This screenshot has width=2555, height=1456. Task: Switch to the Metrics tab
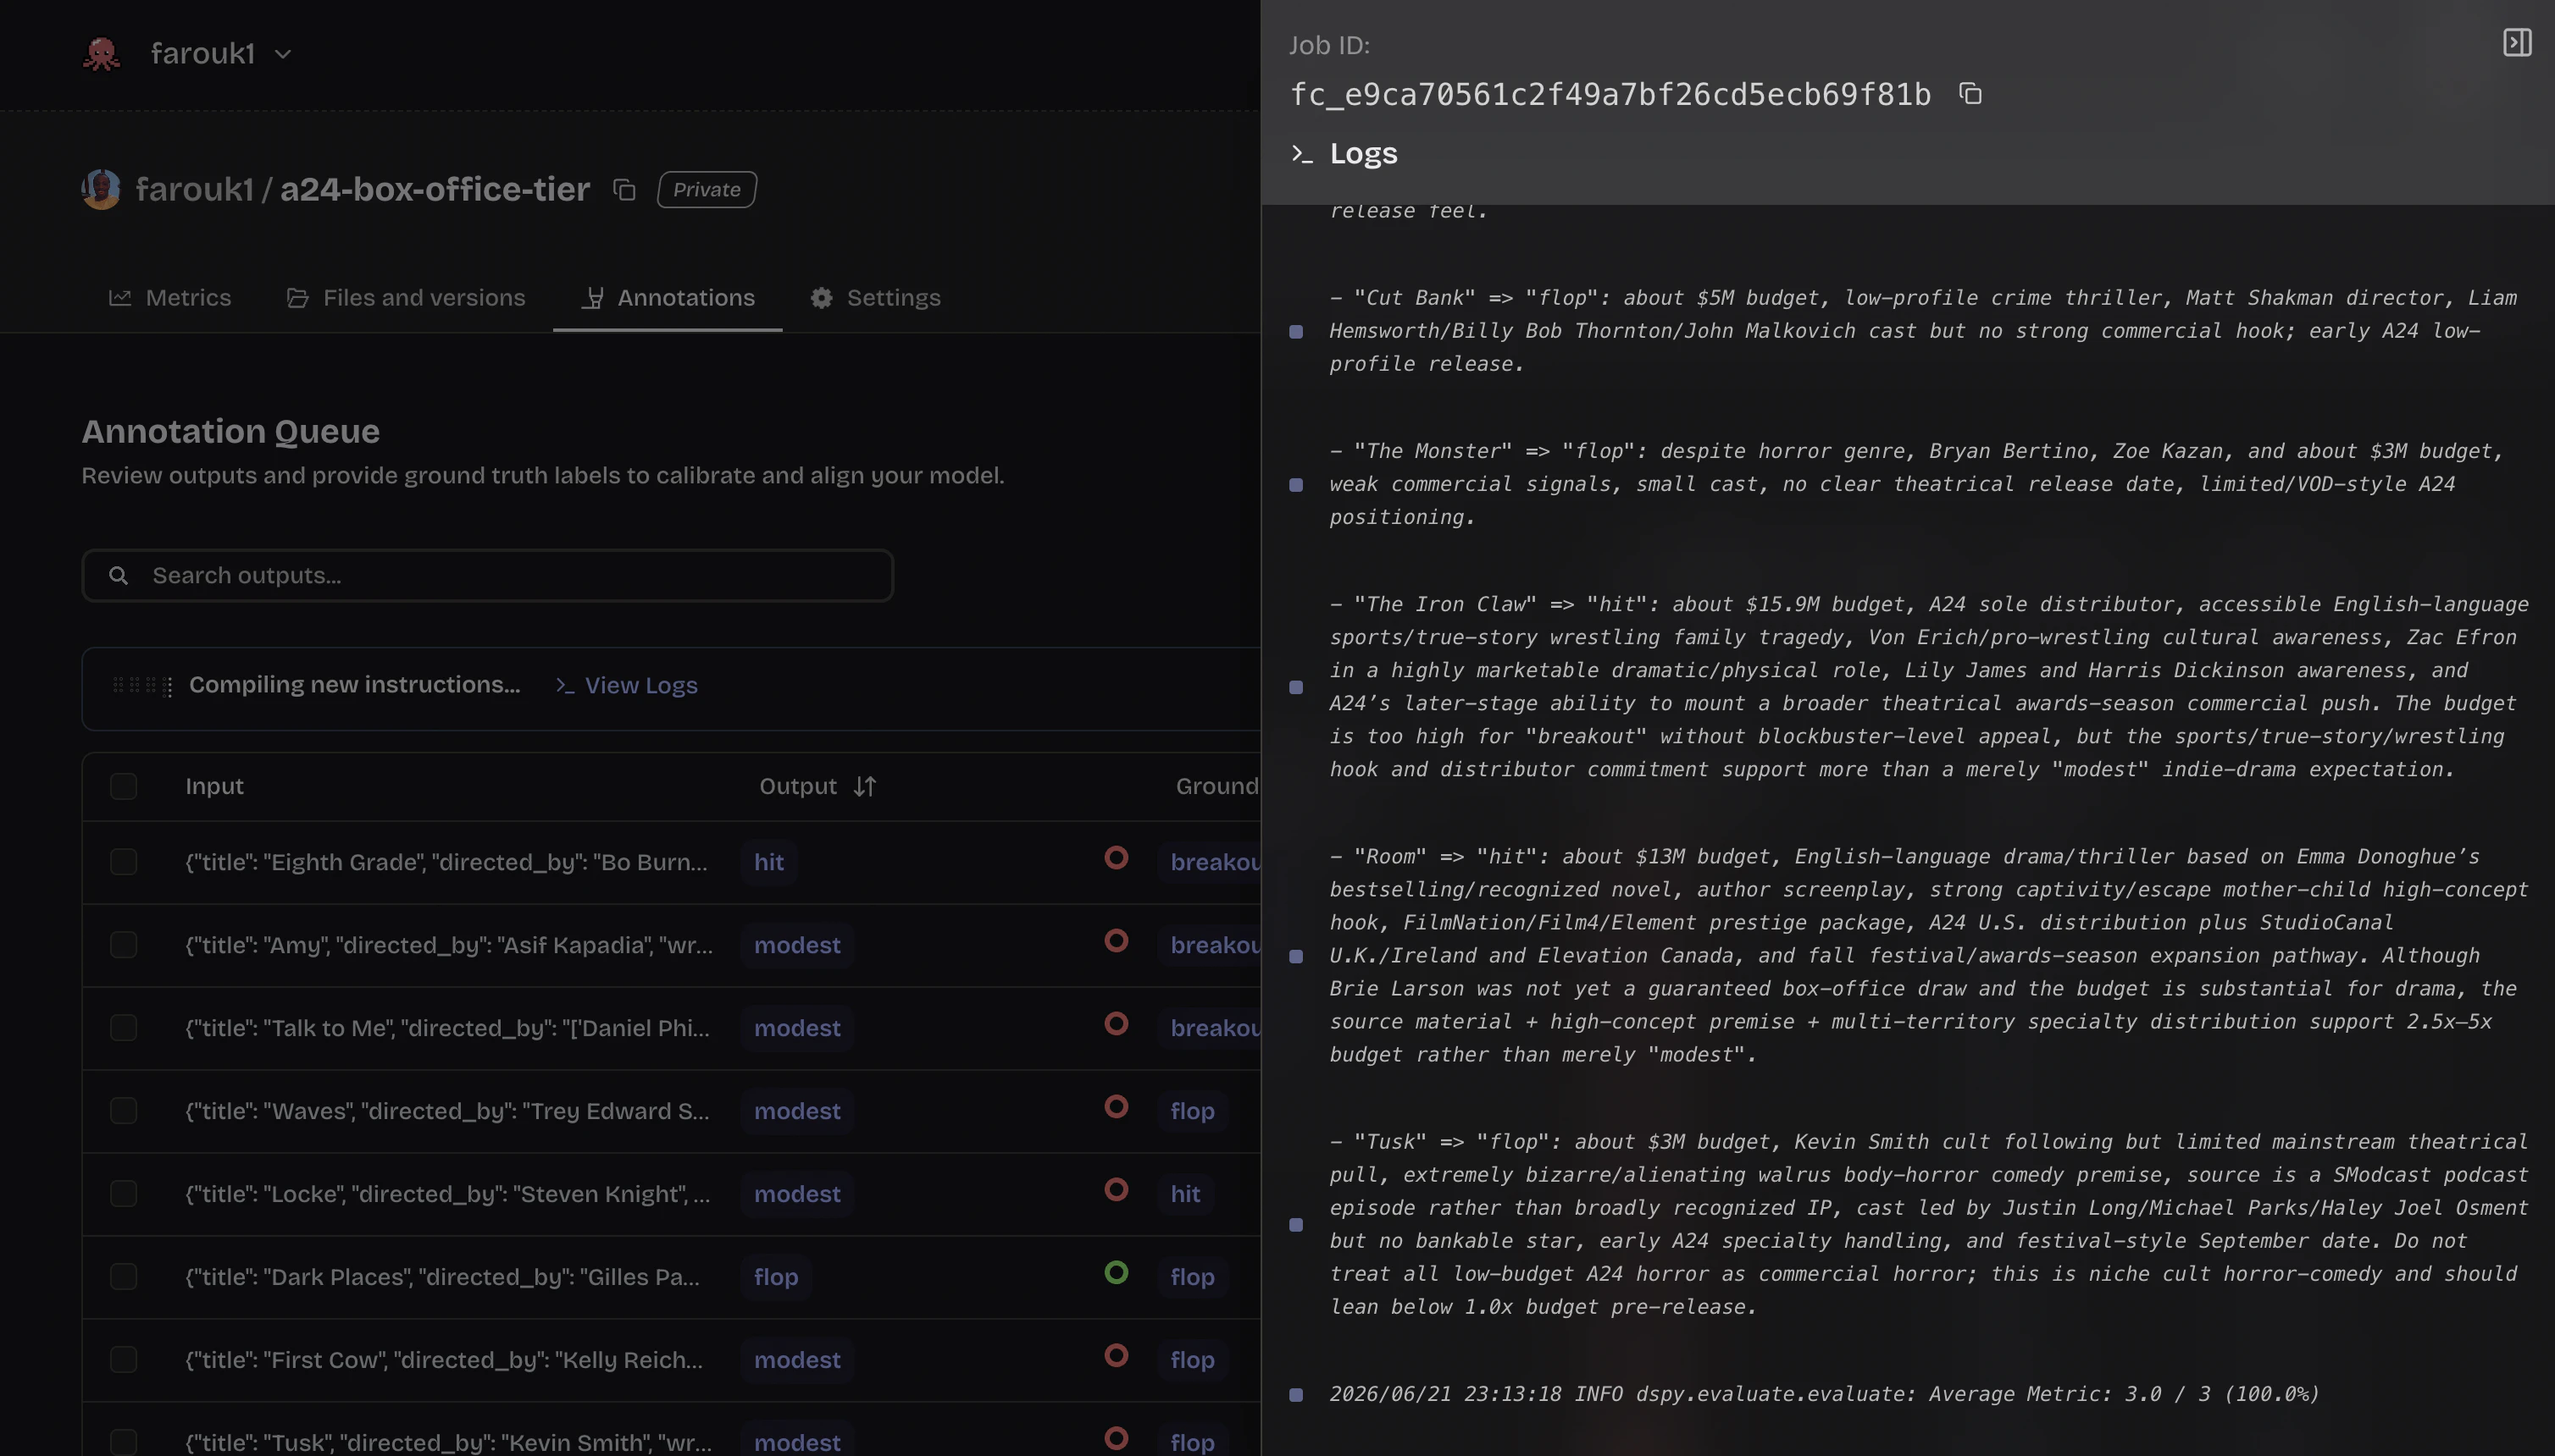pyautogui.click(x=170, y=297)
